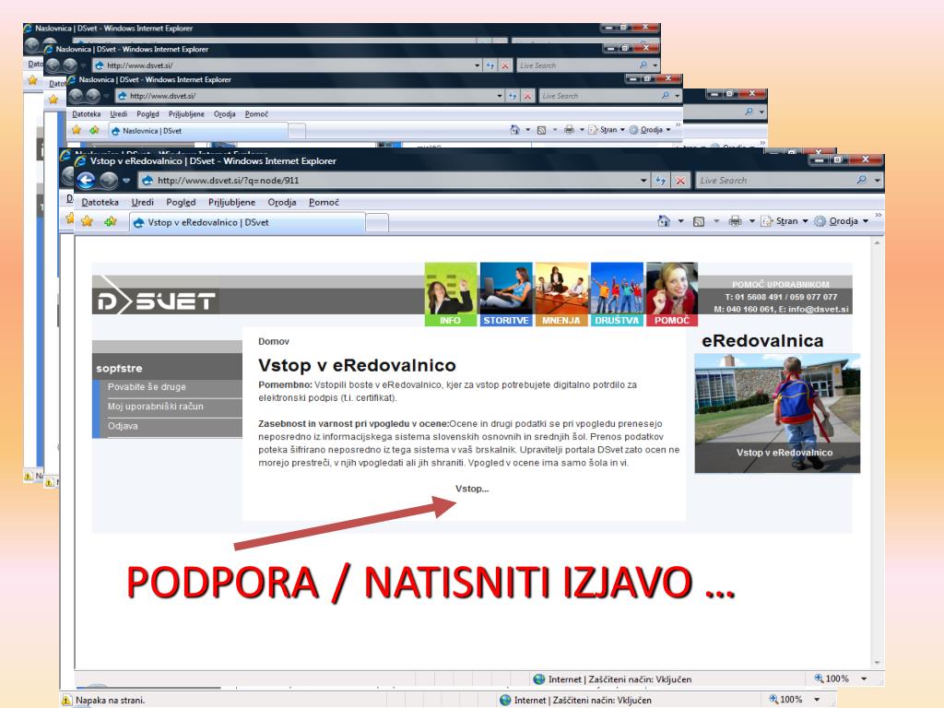The width and height of the screenshot is (944, 708).
Task: Click page scrollbar down arrow in front window
Action: (x=878, y=662)
